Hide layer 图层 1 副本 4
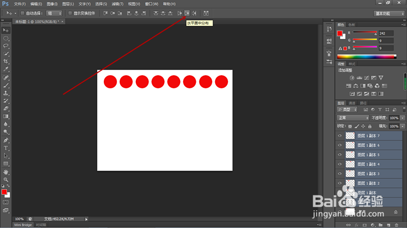The height and width of the screenshot is (228, 407). (340, 164)
